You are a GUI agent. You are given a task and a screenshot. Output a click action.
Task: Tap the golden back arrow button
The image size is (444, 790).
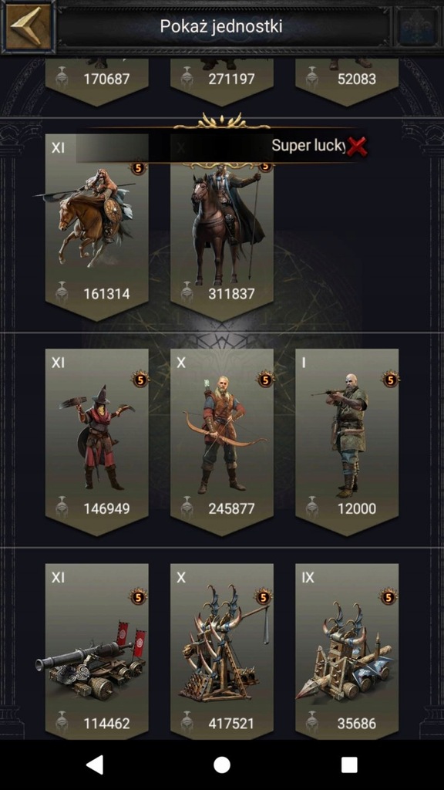point(29,26)
